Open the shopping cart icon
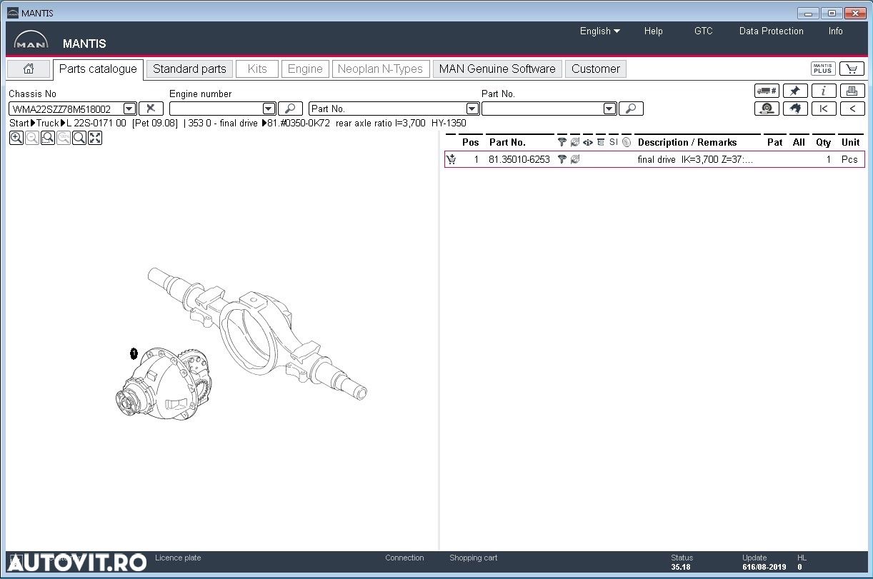 [852, 69]
